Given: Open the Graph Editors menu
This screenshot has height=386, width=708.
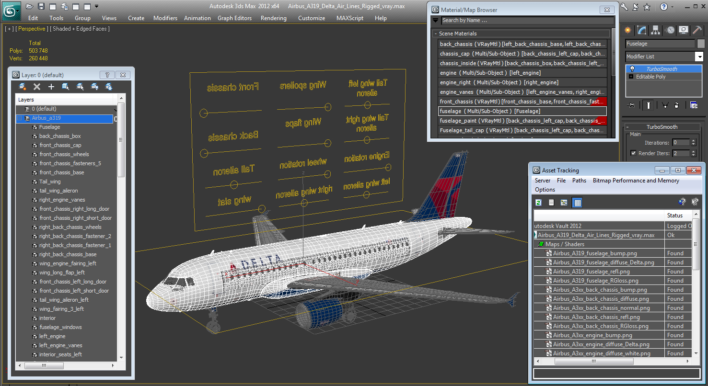Looking at the screenshot, I should 234,18.
